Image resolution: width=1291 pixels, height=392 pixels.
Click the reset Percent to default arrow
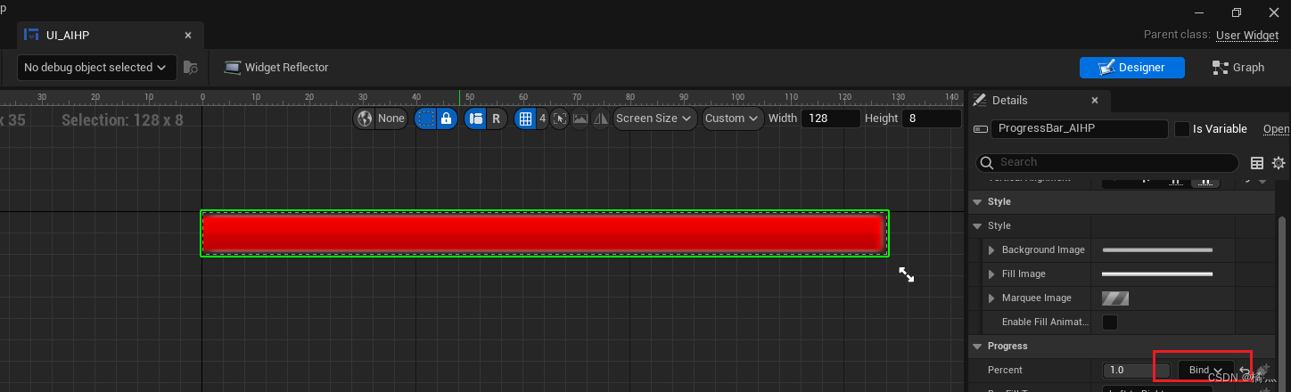1246,371
